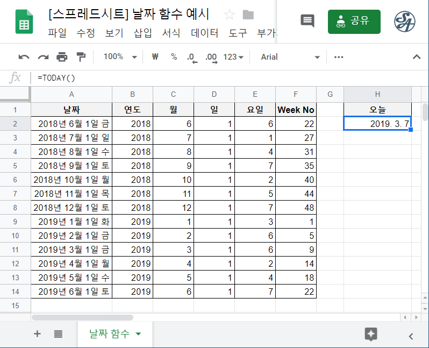Click the print icon in toolbar
The height and width of the screenshot is (348, 429).
pos(62,57)
